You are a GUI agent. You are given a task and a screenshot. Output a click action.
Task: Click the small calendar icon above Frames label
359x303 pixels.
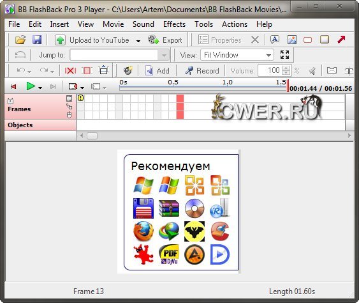click(10, 101)
